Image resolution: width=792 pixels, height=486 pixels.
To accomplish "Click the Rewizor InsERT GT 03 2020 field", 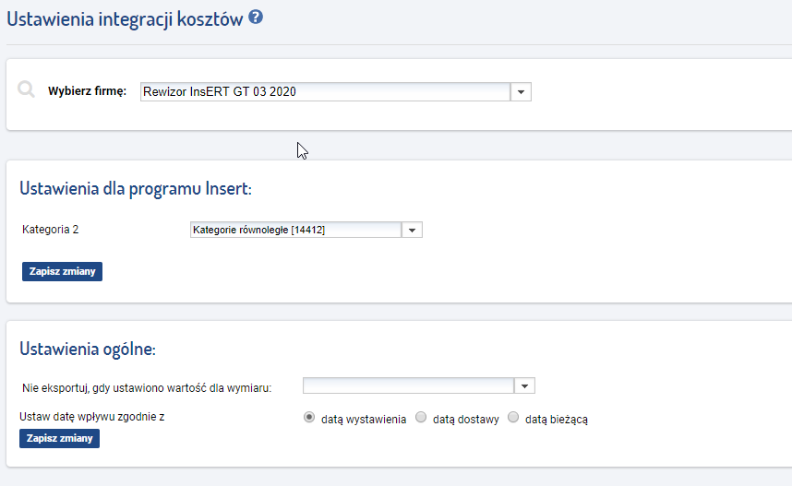I will pyautogui.click(x=325, y=92).
